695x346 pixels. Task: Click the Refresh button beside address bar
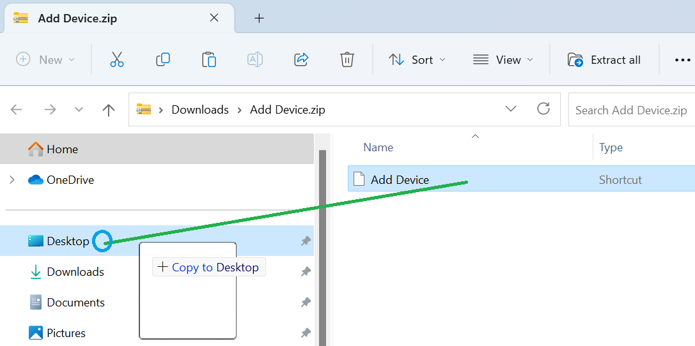tap(543, 109)
